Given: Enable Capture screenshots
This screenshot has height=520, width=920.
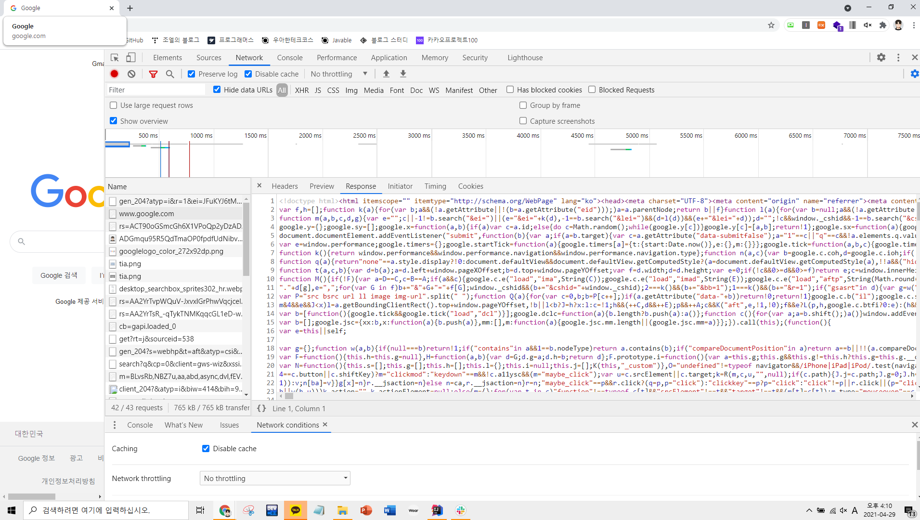Looking at the screenshot, I should [x=523, y=121].
